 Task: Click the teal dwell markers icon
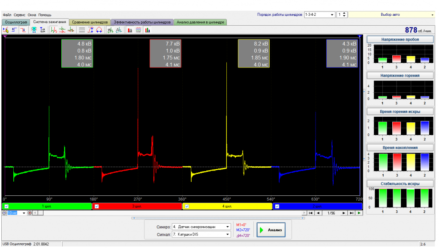click(x=119, y=30)
